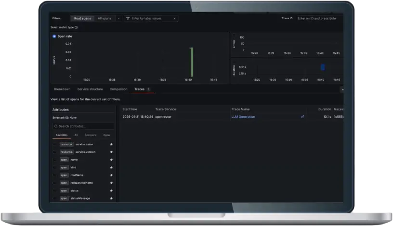393x226 pixels.
Task: Unfavorite the span name attribute star
Action: coord(111,160)
